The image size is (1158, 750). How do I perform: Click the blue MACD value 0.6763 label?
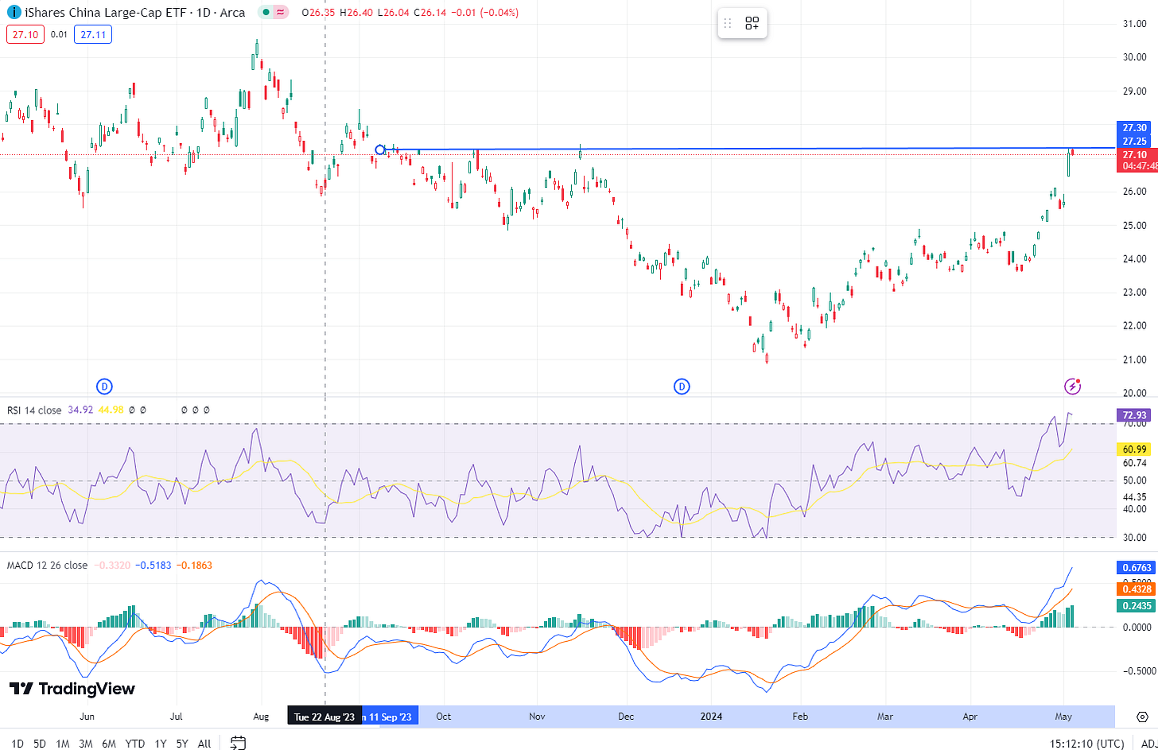tap(1137, 568)
